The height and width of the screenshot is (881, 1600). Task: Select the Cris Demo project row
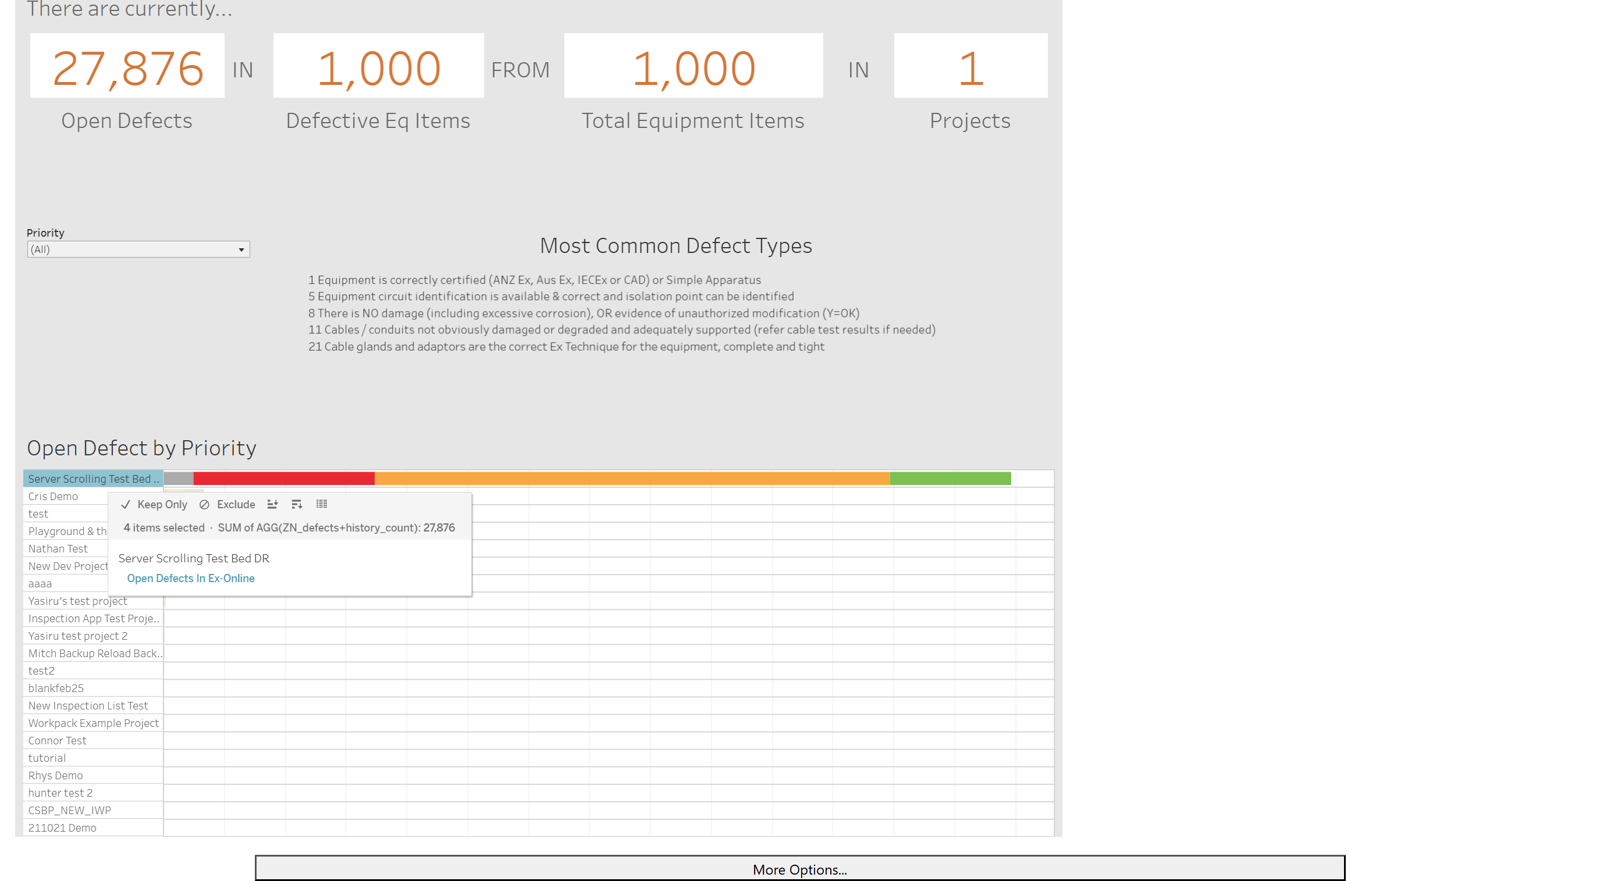tap(65, 496)
